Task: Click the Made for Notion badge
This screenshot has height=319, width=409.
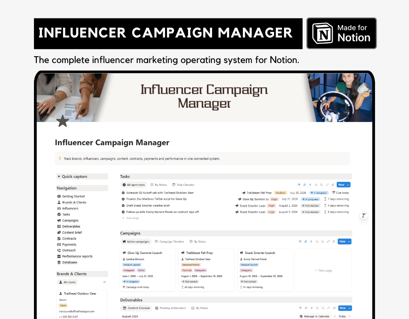Action: point(341,33)
